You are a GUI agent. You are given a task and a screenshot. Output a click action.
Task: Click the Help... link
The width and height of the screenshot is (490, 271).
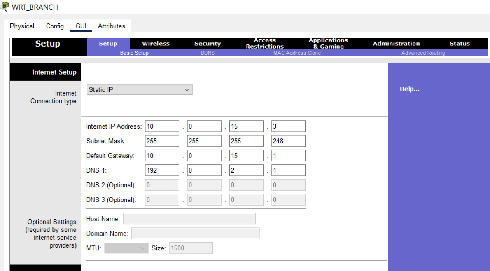point(410,89)
